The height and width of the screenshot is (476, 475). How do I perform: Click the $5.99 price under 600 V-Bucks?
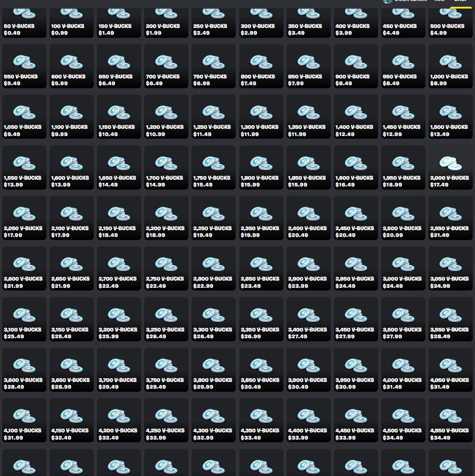click(x=59, y=83)
